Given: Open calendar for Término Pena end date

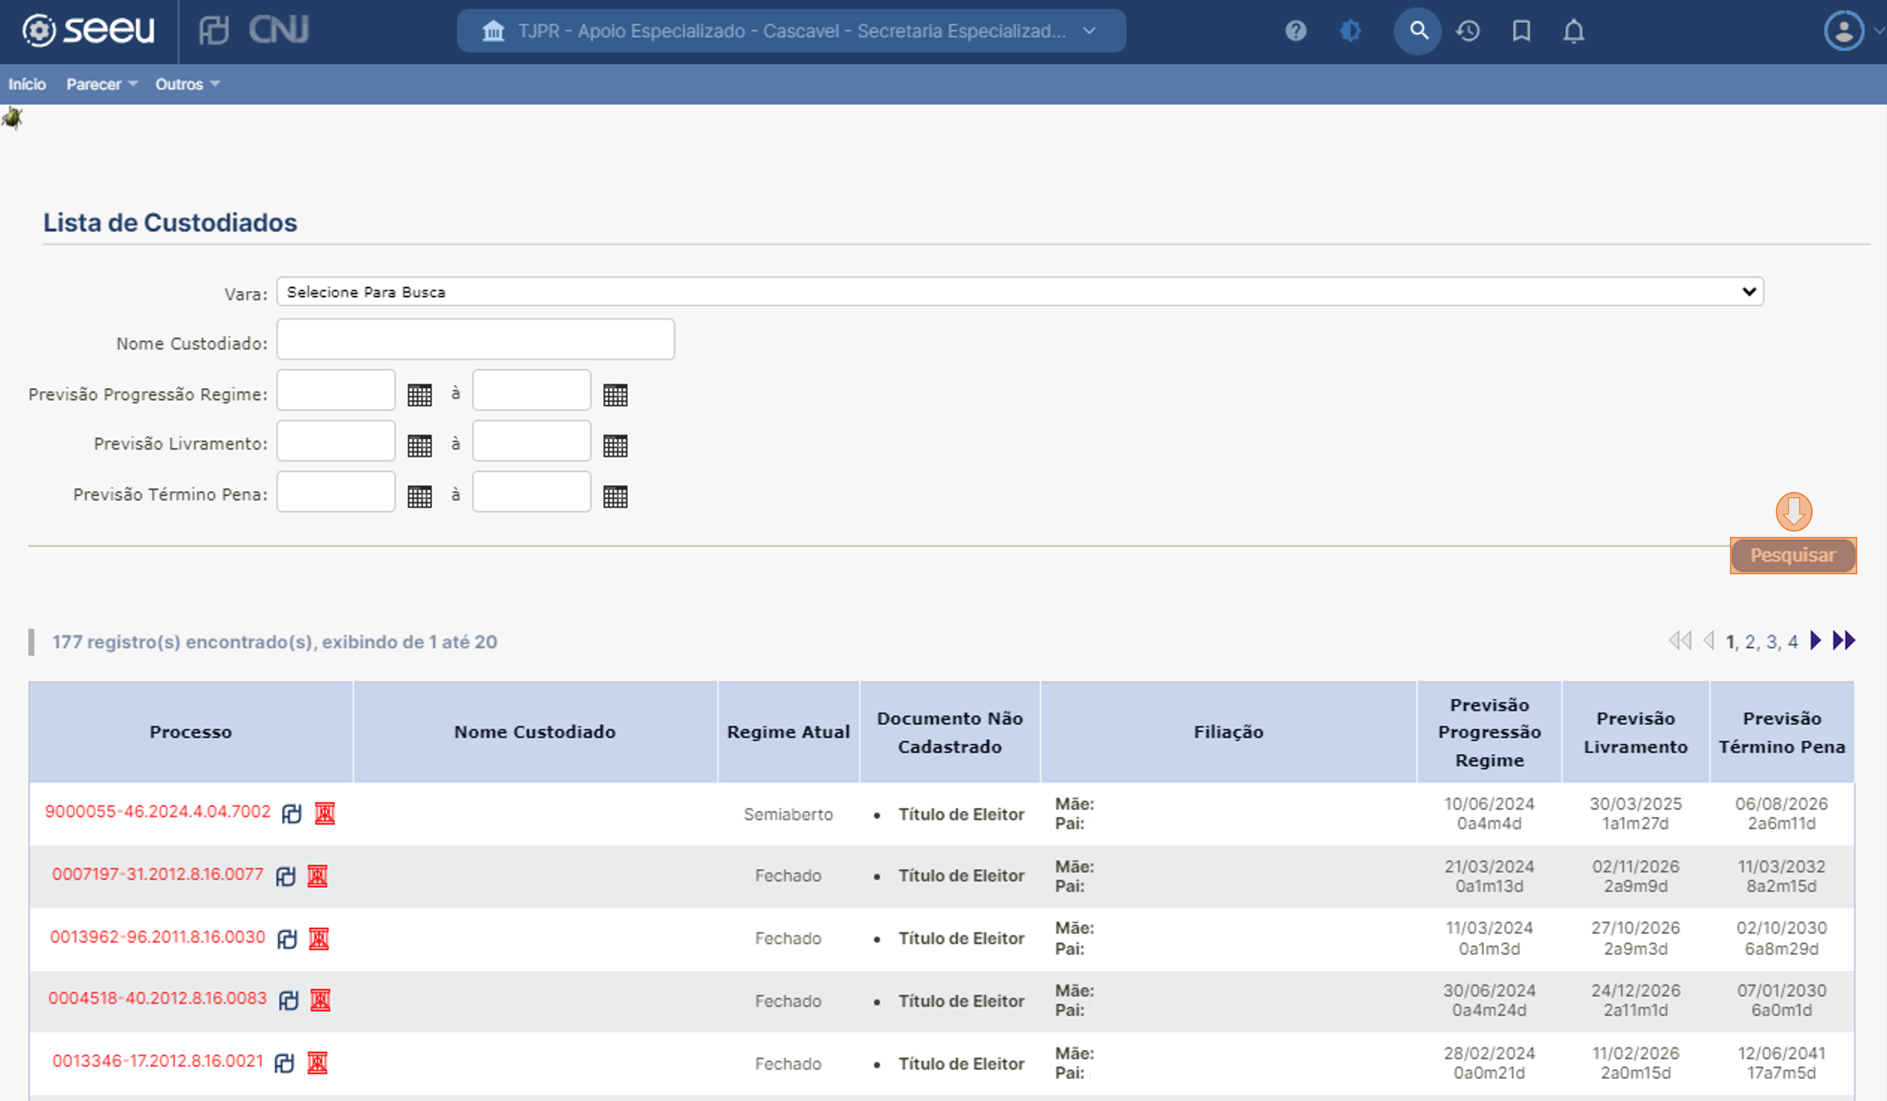Looking at the screenshot, I should point(616,496).
